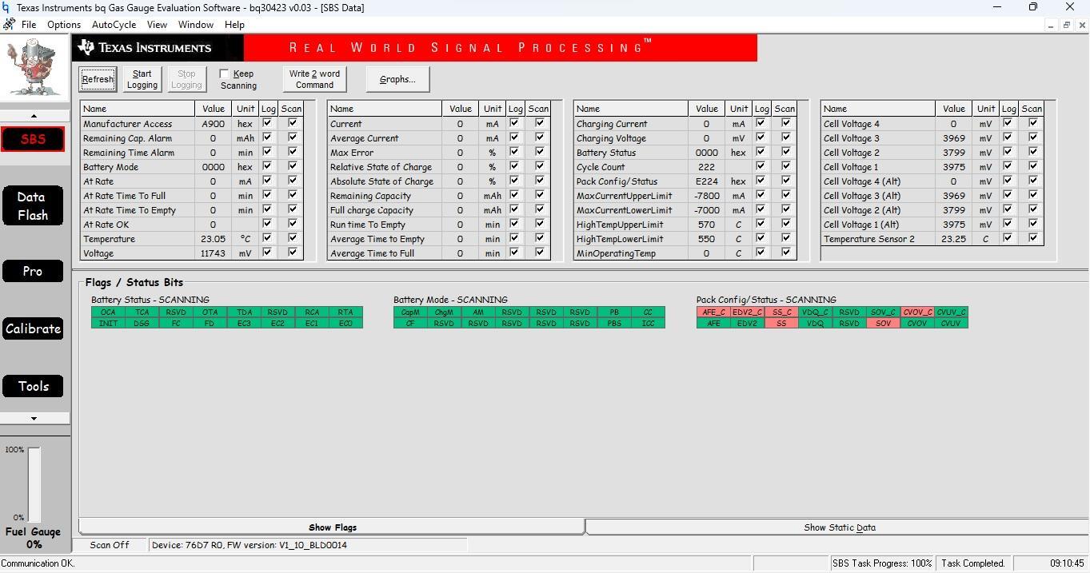Switch to the Show Static Data tab

tap(838, 527)
